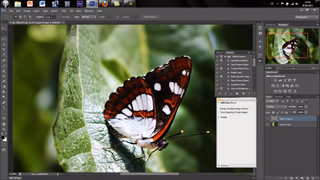
Task: Uncheck the Sepia Toning action
Action: pyautogui.click(x=217, y=80)
